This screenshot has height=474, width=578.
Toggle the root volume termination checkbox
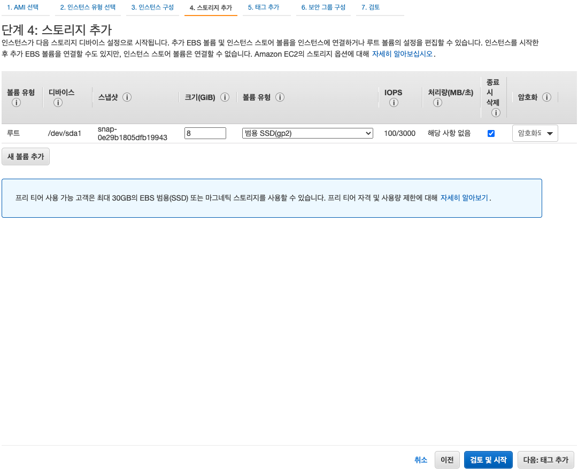[491, 133]
